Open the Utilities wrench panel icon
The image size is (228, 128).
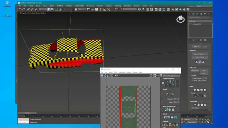pos(209,14)
